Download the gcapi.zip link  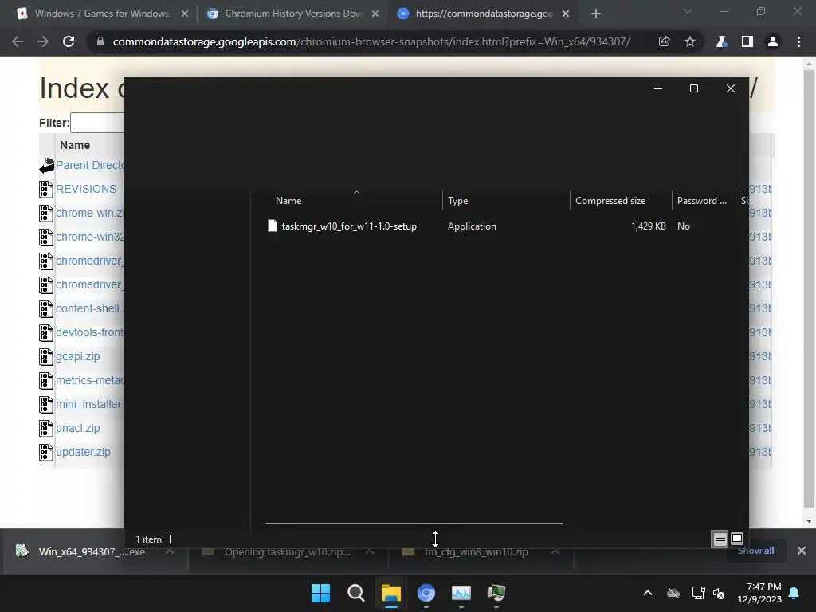tap(78, 356)
